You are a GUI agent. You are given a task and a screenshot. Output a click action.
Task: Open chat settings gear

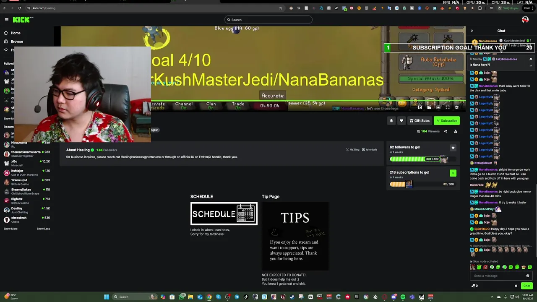tap(516, 286)
